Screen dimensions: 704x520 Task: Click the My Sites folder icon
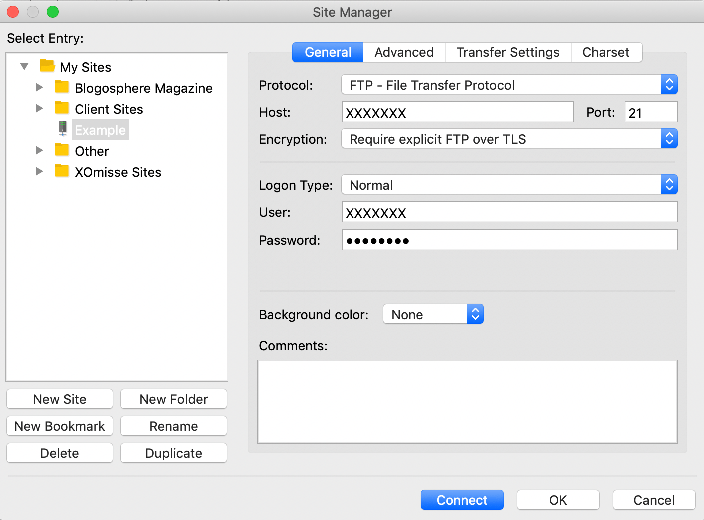point(47,66)
